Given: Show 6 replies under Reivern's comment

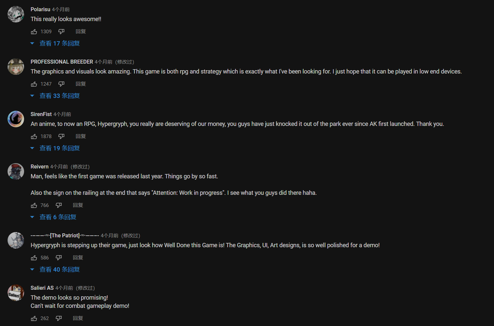Looking at the screenshot, I should click(x=53, y=217).
